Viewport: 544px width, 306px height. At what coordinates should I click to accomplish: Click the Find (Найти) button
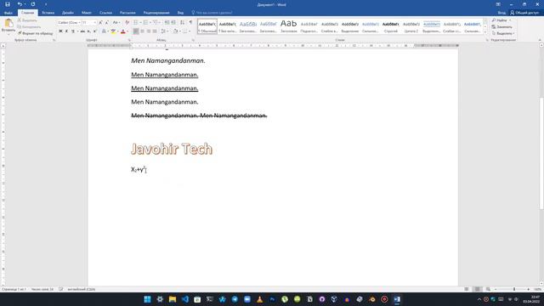(501, 20)
